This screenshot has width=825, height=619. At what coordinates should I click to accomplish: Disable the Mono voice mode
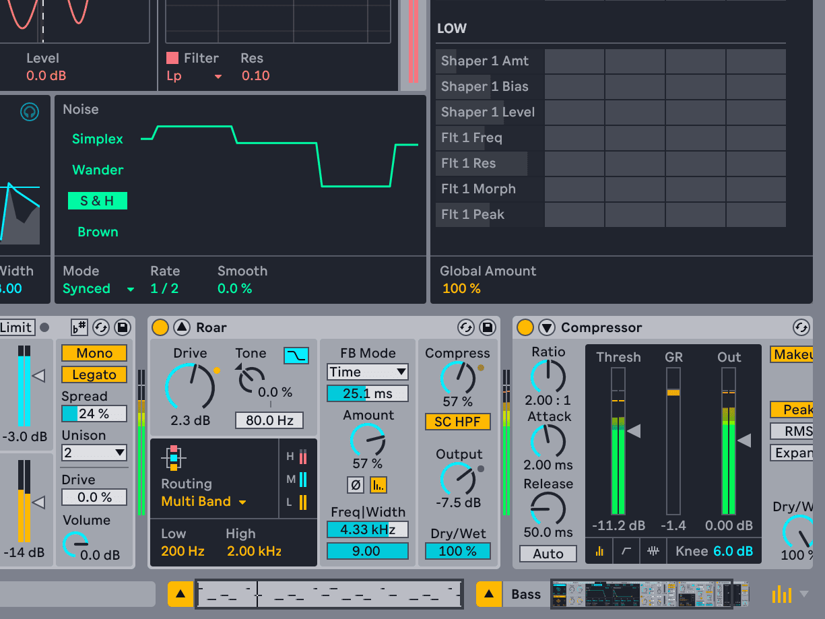[94, 353]
